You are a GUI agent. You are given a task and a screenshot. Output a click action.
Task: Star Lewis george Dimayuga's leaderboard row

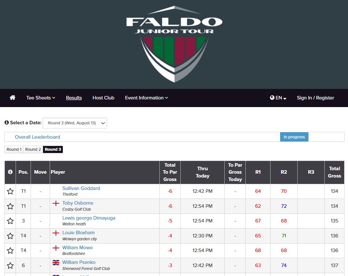pyautogui.click(x=10, y=221)
